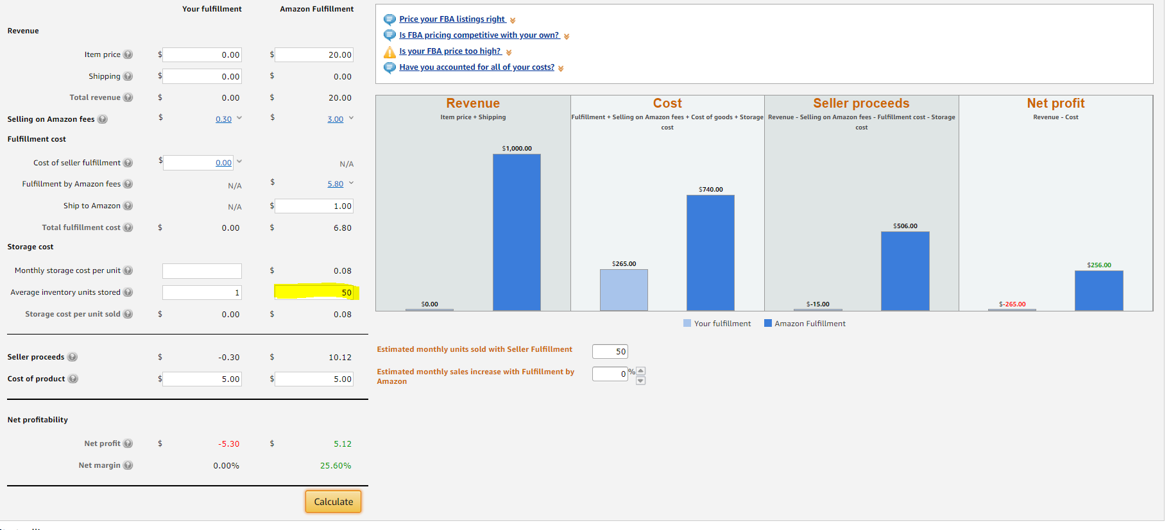Focus Estimated monthly units sold field
The image size is (1171, 530).
(610, 351)
